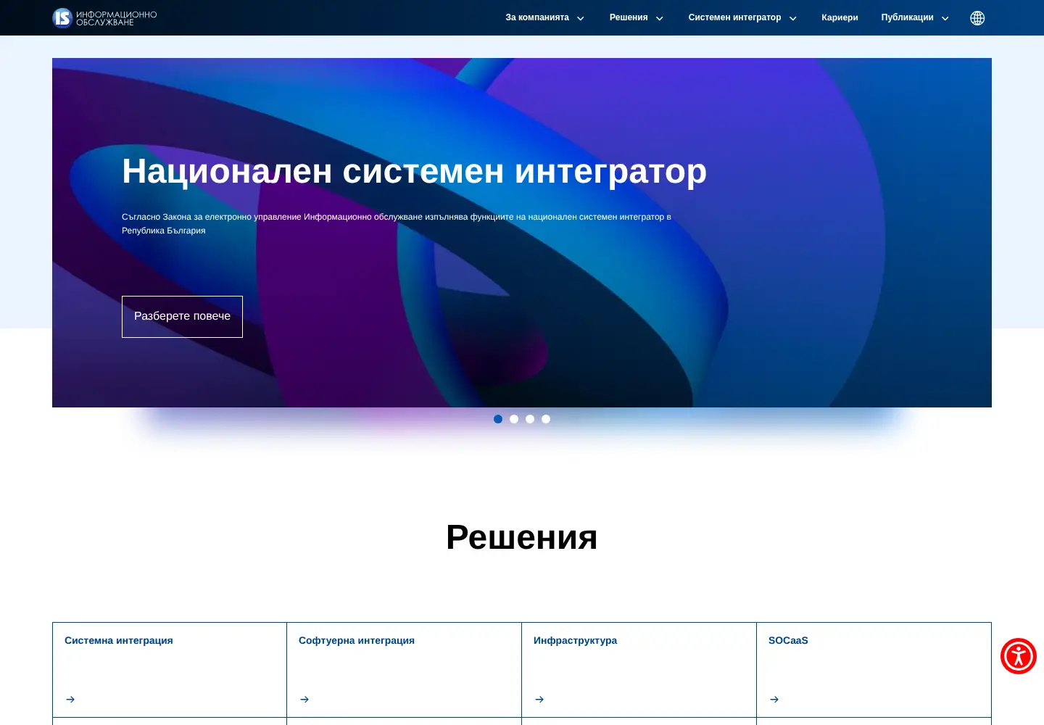Open the language globe icon
The height and width of the screenshot is (725, 1044).
click(977, 18)
